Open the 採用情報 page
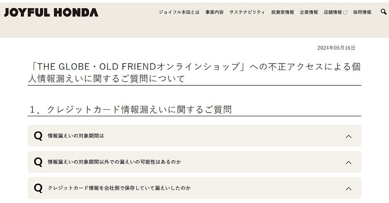 pyautogui.click(x=362, y=12)
